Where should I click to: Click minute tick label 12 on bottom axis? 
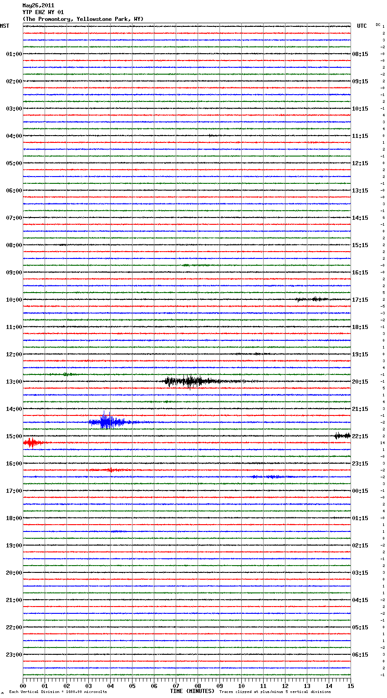(285, 686)
